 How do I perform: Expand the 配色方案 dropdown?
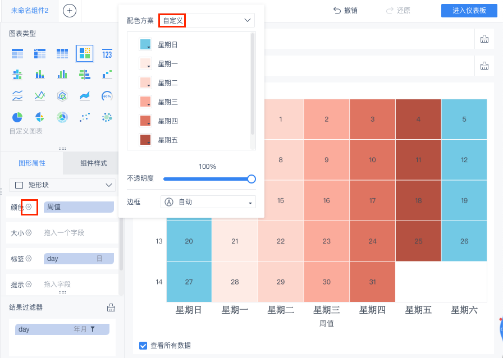pyautogui.click(x=207, y=20)
